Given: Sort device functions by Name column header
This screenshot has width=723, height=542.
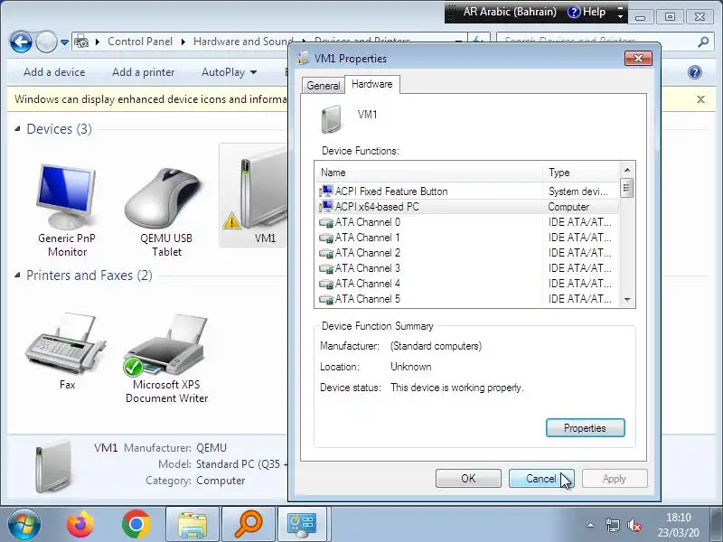Looking at the screenshot, I should pyautogui.click(x=428, y=173).
